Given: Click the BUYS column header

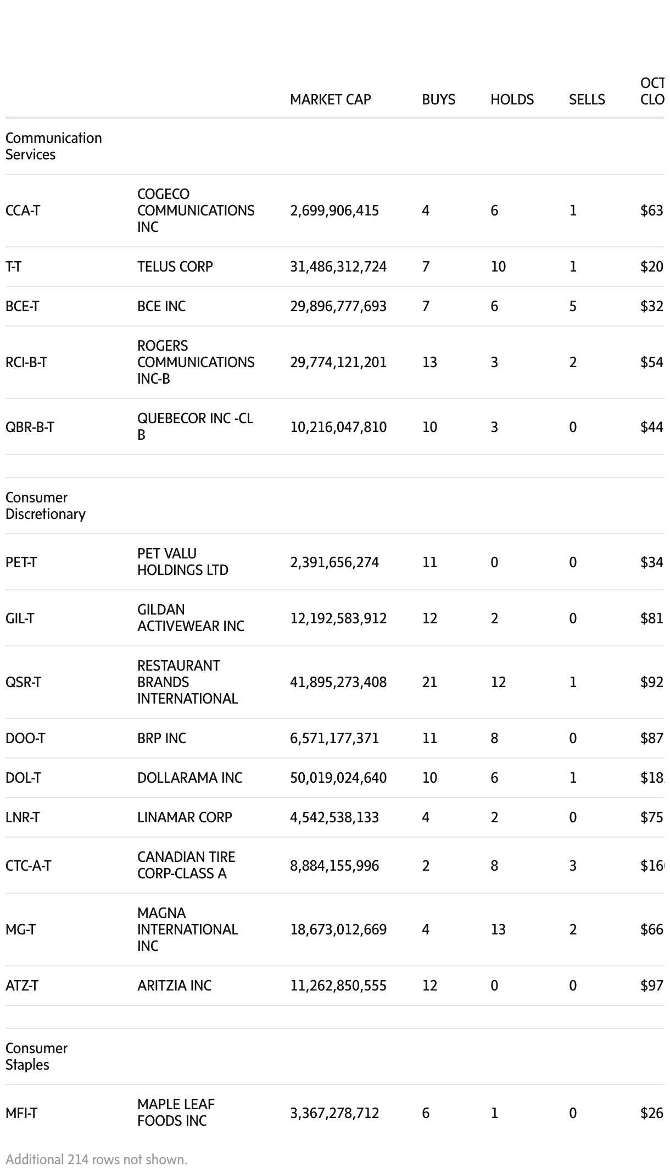Looking at the screenshot, I should (x=438, y=99).
